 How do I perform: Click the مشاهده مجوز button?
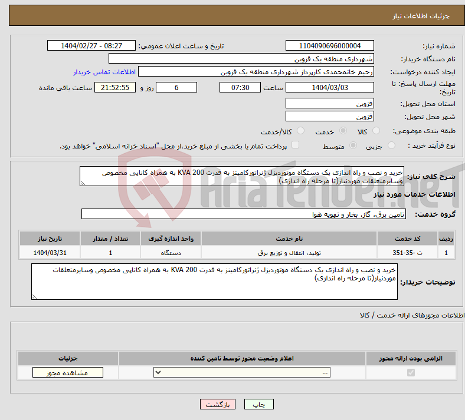point(68,372)
